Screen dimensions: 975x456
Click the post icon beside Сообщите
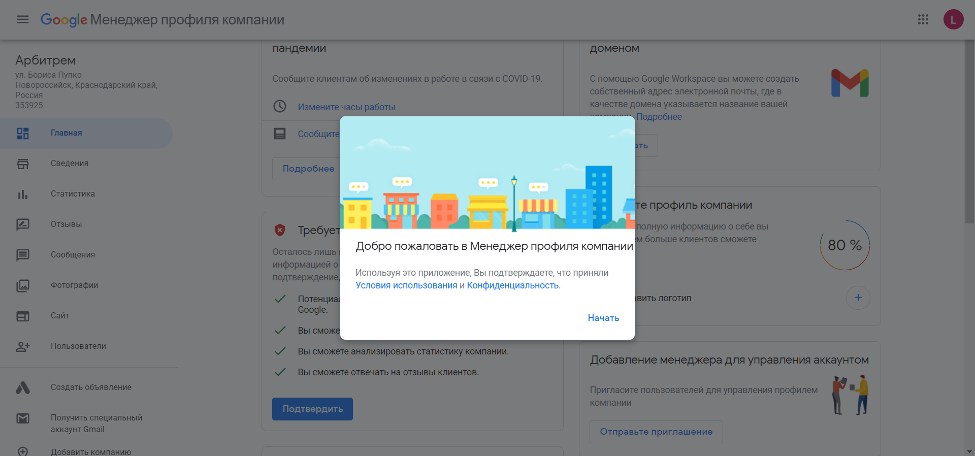tap(280, 134)
